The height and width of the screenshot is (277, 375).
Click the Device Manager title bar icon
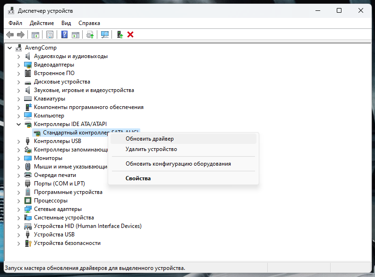11,11
